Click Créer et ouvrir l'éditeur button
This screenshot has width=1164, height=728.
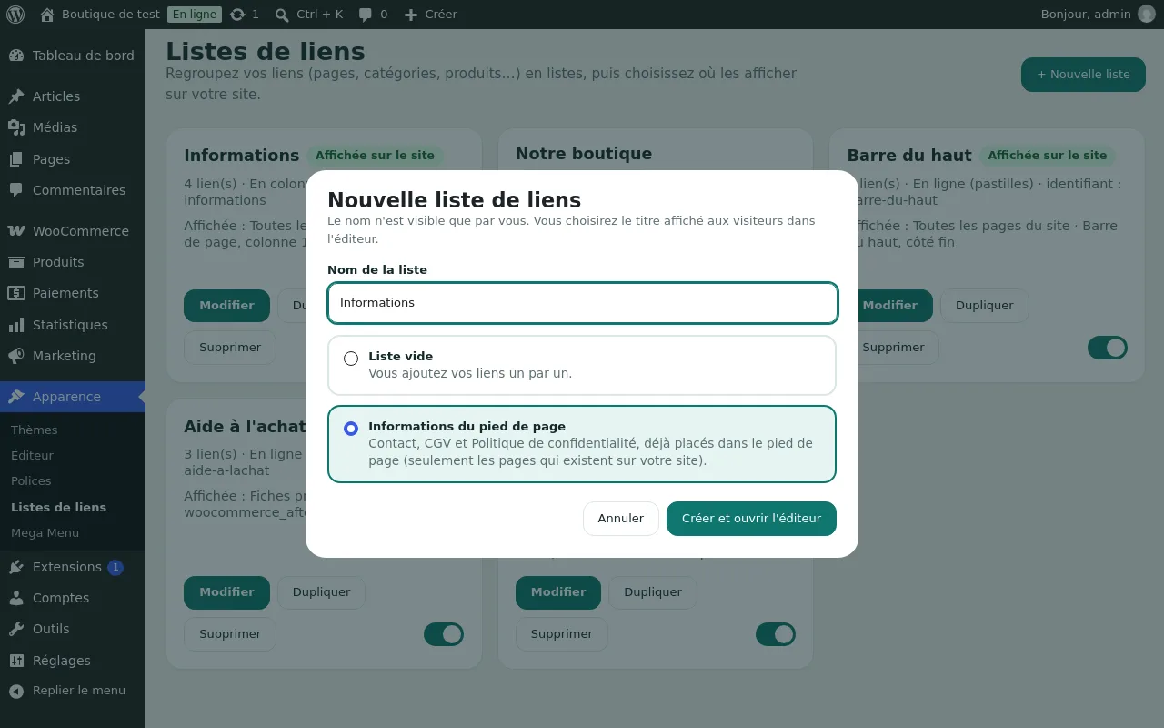click(x=751, y=519)
